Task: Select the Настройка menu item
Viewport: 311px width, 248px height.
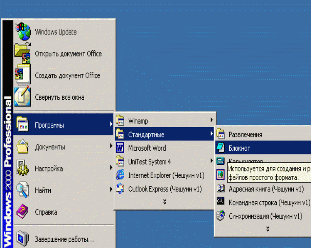Action: pos(49,169)
